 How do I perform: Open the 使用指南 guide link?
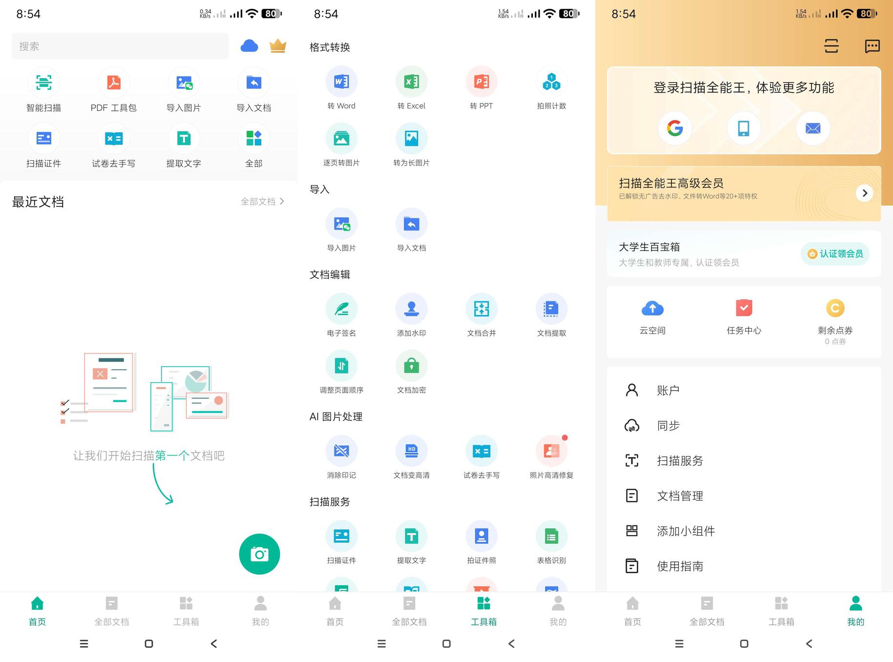[680, 566]
